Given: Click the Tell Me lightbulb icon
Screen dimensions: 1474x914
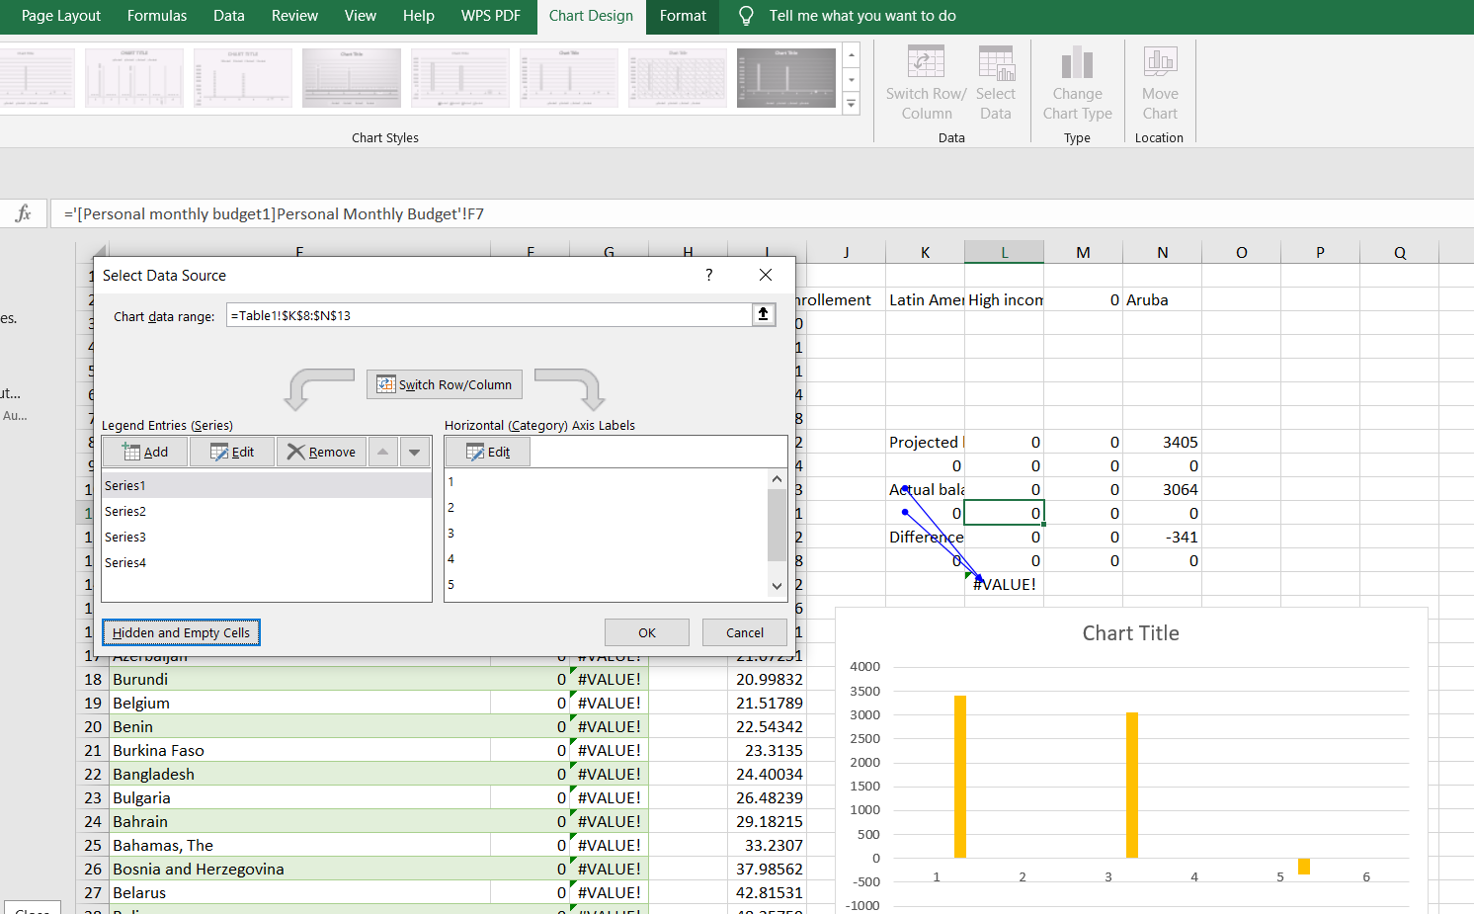Looking at the screenshot, I should [746, 16].
